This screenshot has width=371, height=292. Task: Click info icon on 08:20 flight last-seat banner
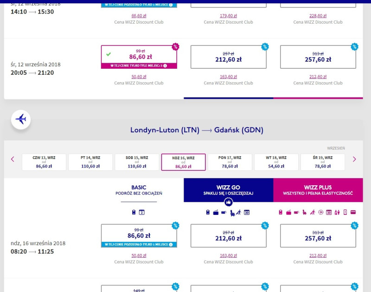171,244
